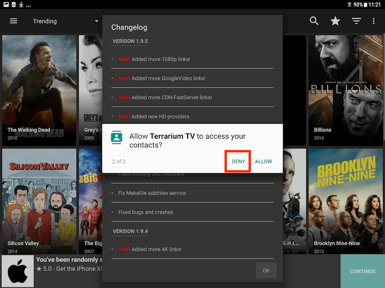Expand the Trending category dropdown
Viewport: 385px width, 288px height.
66,21
